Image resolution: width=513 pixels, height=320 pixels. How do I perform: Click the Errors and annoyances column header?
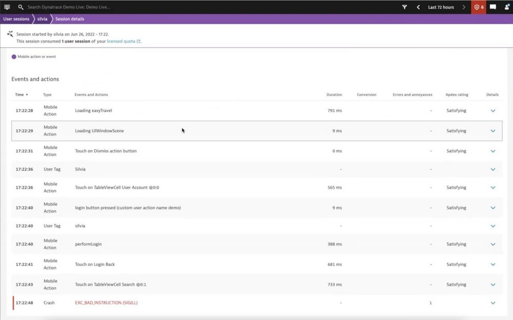pos(412,94)
